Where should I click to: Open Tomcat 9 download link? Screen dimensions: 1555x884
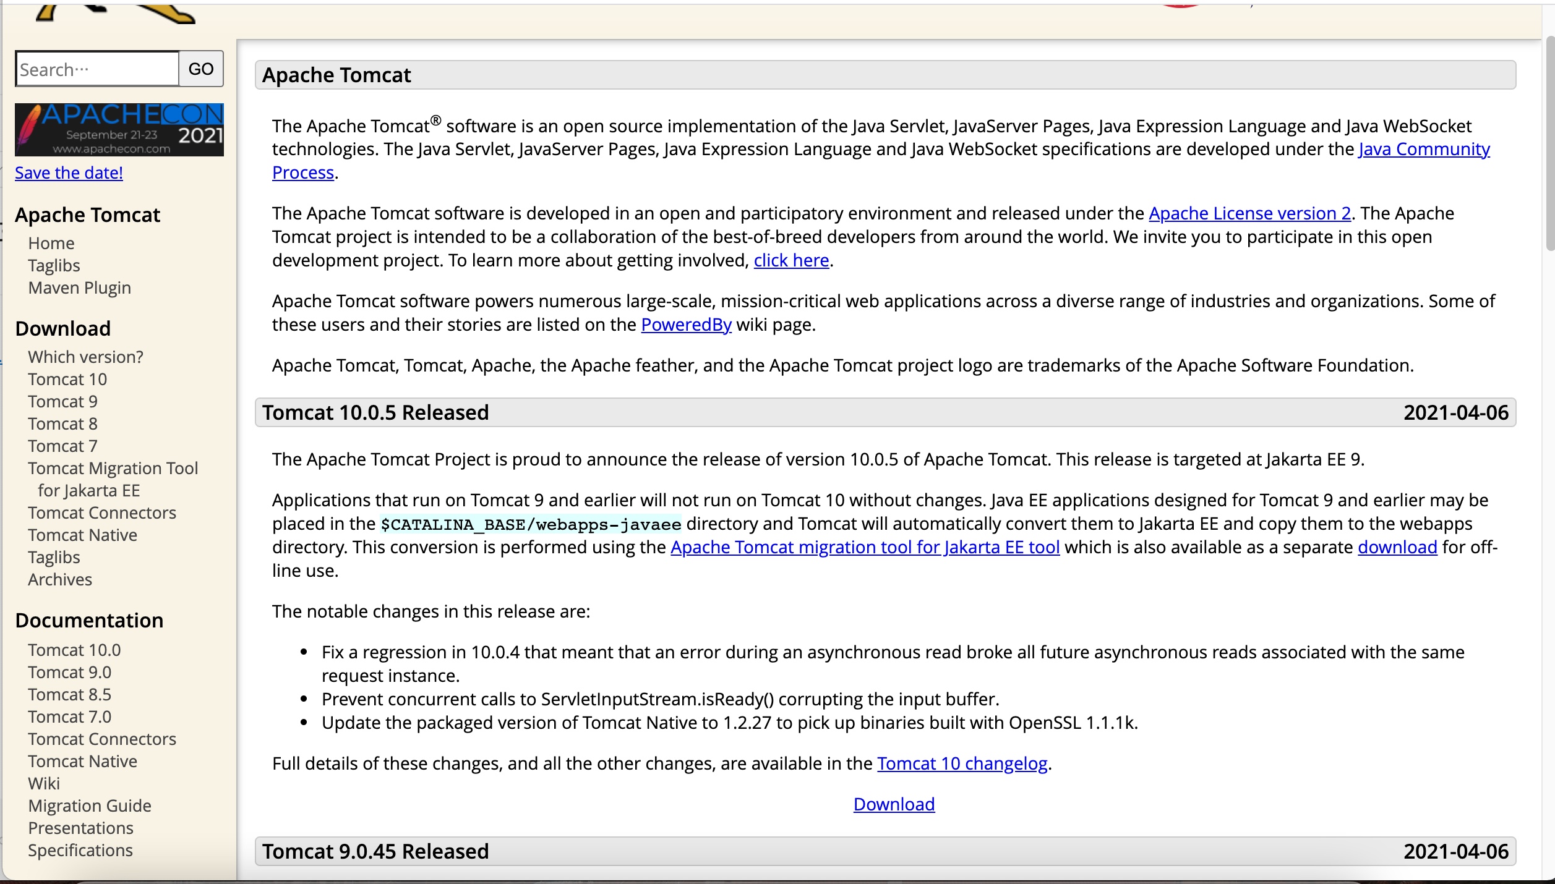pos(62,402)
